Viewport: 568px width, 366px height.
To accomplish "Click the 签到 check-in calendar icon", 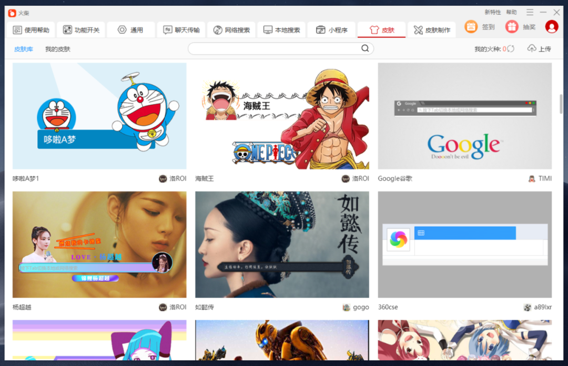I will coord(471,27).
